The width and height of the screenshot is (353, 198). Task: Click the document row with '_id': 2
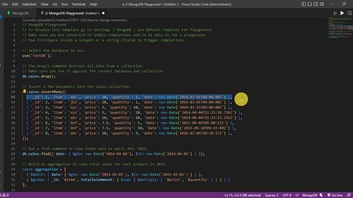[x=129, y=102]
